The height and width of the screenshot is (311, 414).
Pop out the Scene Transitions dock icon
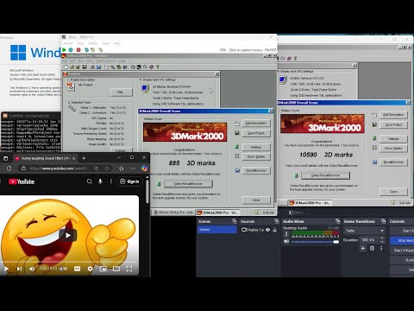point(383,221)
